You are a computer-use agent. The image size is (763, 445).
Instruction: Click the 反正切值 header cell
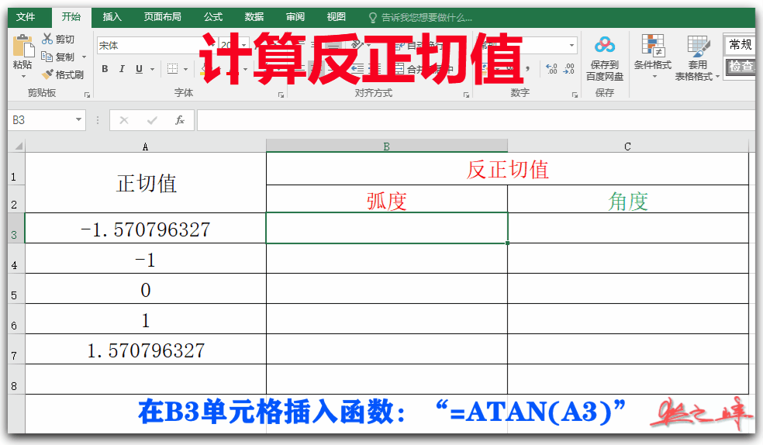coord(507,169)
